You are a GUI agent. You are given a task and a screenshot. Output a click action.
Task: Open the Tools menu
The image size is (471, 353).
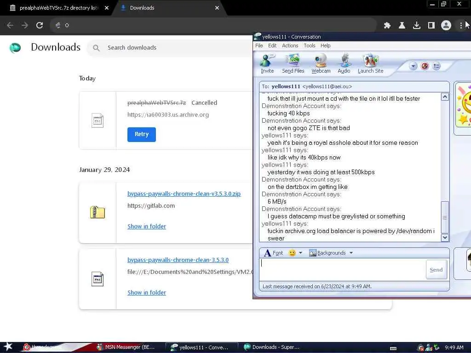[310, 46]
